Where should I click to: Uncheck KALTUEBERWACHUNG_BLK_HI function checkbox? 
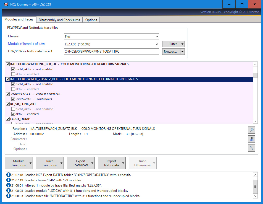(x=8, y=64)
